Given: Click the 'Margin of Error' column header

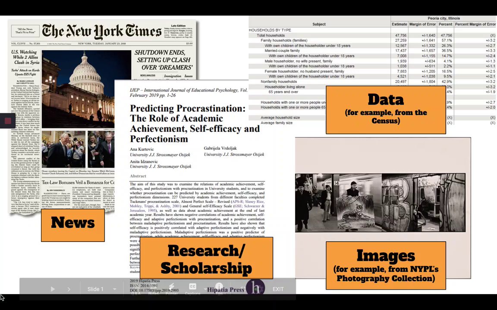Looking at the screenshot, I should click(422, 24).
